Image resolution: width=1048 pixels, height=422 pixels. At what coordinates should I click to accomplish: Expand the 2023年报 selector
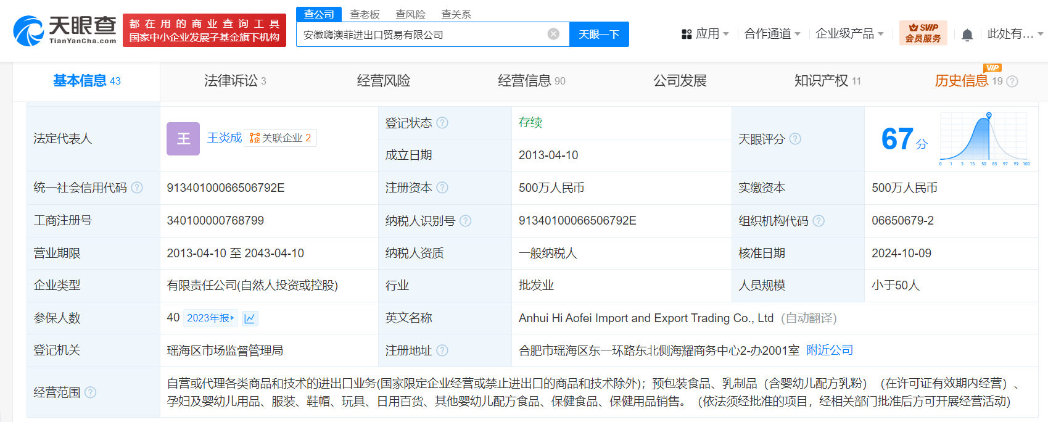pos(210,318)
